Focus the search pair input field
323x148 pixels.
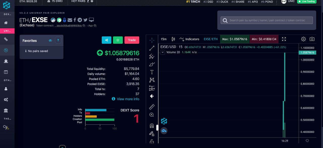[x=267, y=20]
